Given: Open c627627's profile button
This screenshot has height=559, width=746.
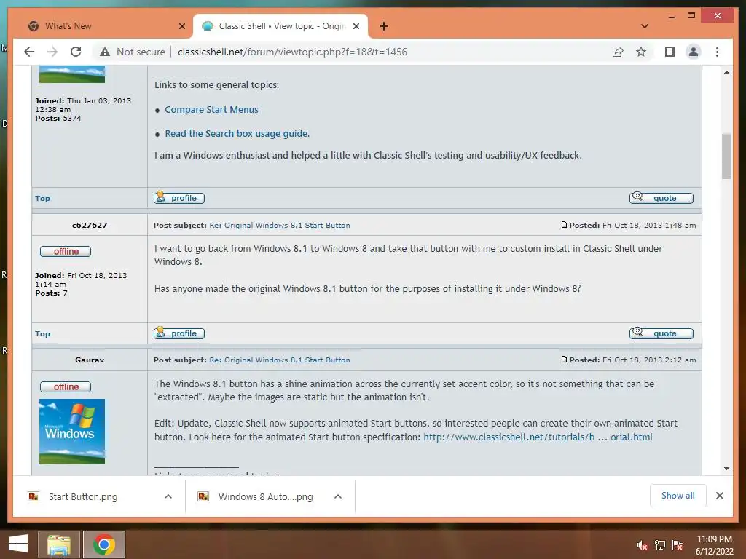Looking at the screenshot, I should [179, 333].
